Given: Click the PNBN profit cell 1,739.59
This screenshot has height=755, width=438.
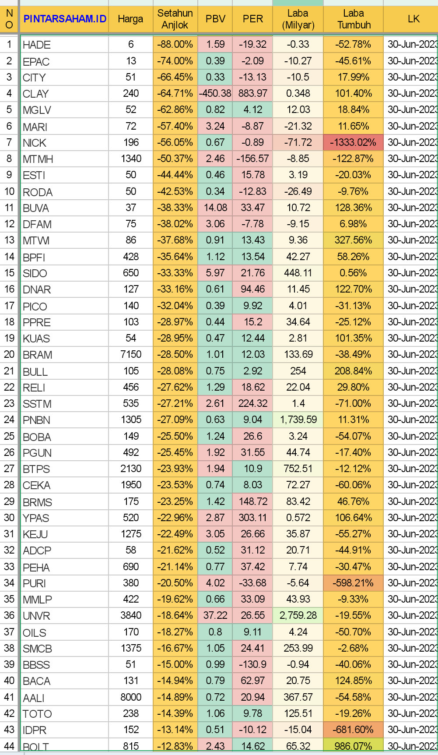Looking at the screenshot, I should click(298, 420).
